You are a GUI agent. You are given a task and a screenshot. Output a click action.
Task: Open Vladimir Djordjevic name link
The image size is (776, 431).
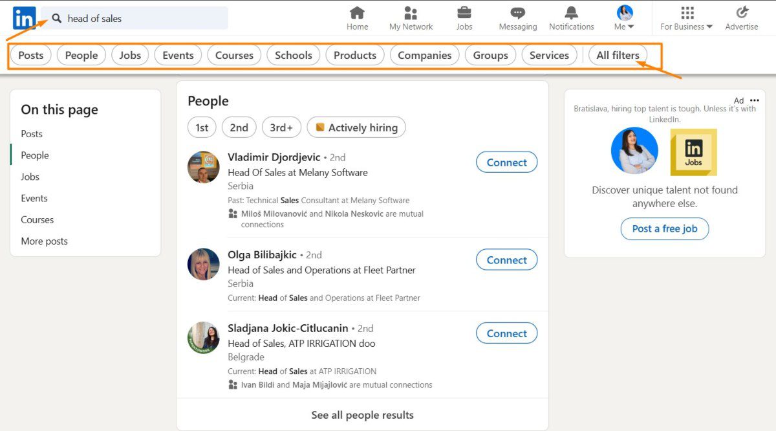tap(274, 157)
